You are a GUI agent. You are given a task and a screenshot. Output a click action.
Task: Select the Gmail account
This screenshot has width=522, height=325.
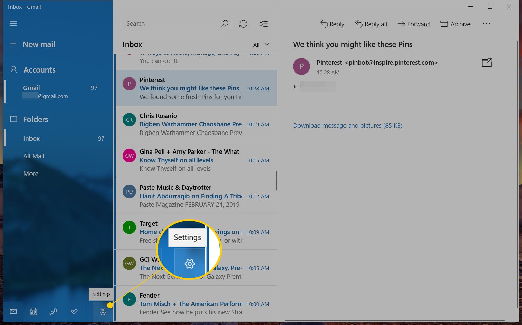pos(58,92)
